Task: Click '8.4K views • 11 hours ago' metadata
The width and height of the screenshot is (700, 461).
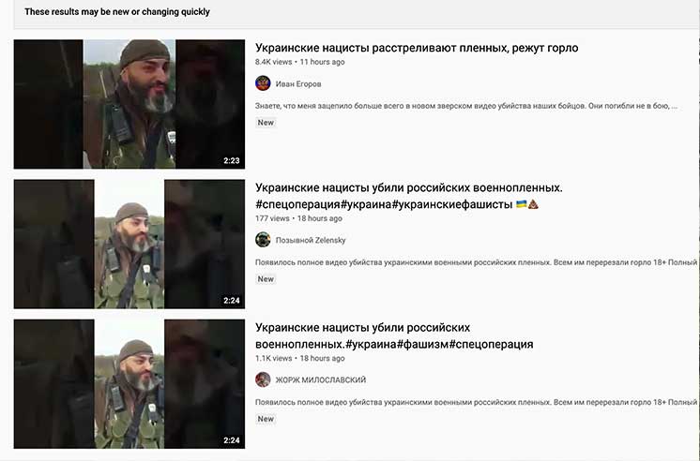Action: click(x=300, y=62)
